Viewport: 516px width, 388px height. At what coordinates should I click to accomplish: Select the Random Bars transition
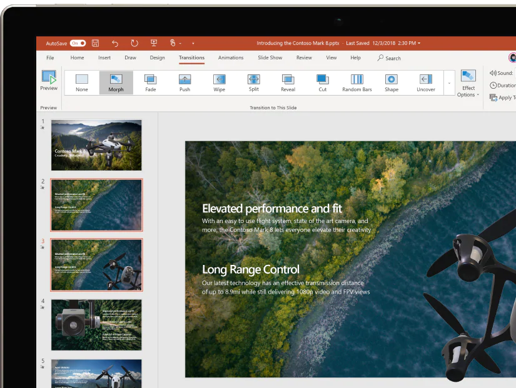(357, 82)
